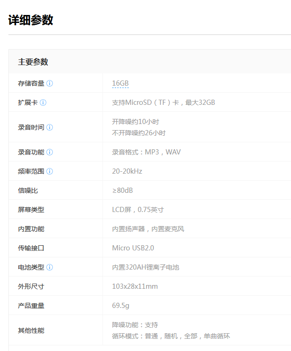Select the 其他性能 row label
Viewport: 291px width, 351px height.
(x=31, y=330)
